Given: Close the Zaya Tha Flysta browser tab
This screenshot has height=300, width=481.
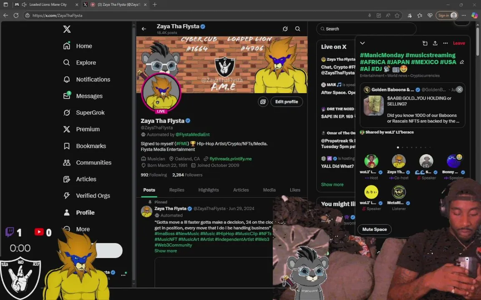Looking at the screenshot, I should [x=145, y=5].
